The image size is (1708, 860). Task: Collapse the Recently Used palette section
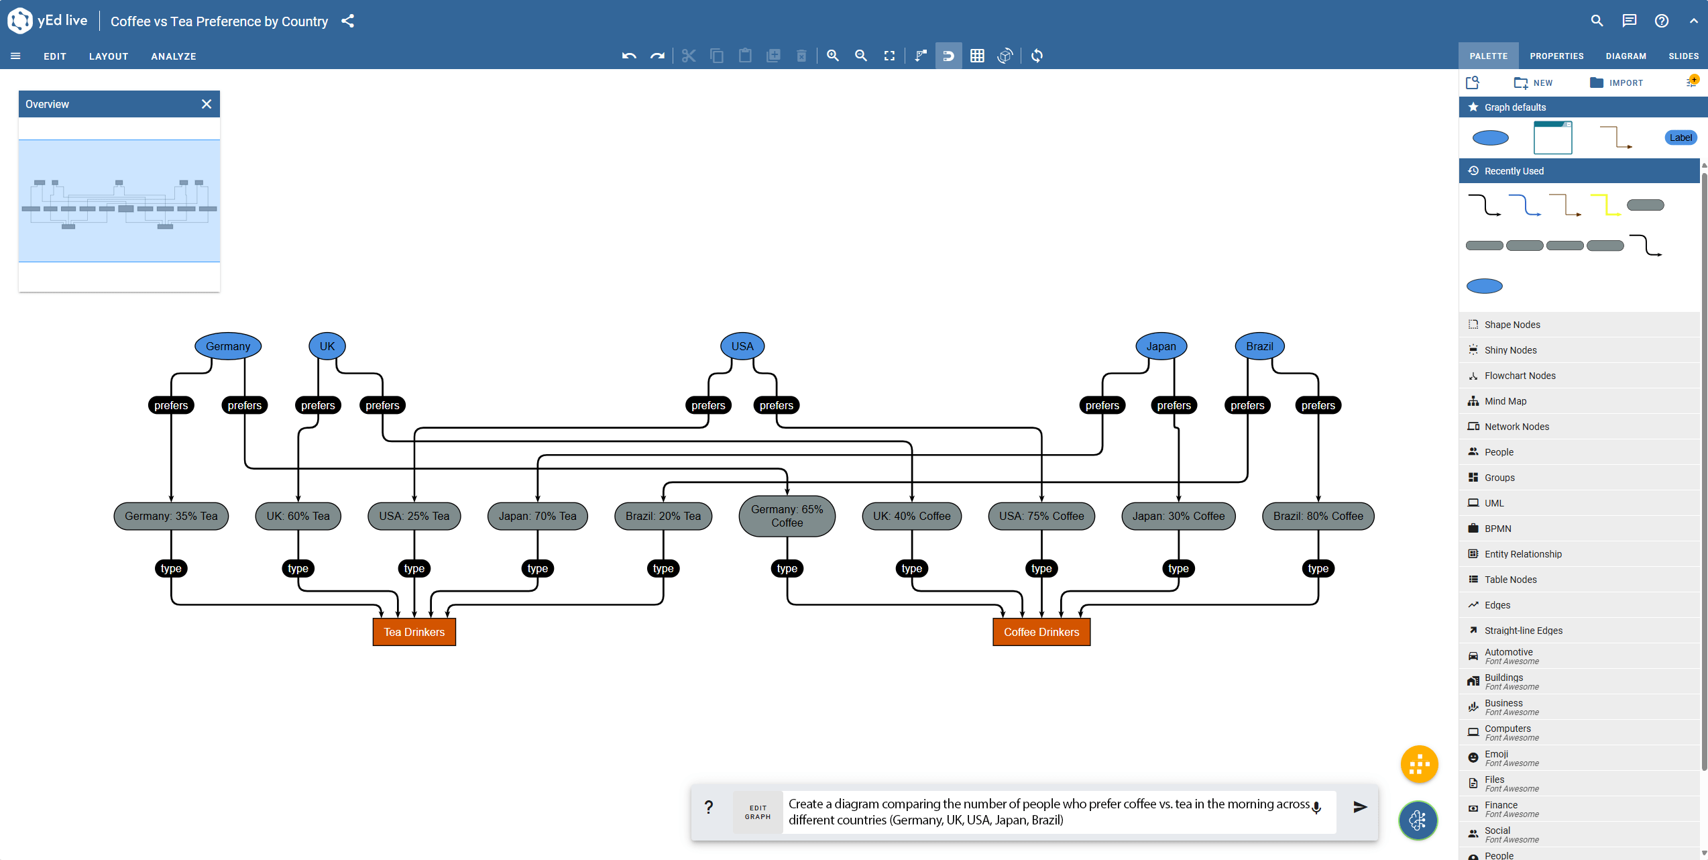(1514, 171)
